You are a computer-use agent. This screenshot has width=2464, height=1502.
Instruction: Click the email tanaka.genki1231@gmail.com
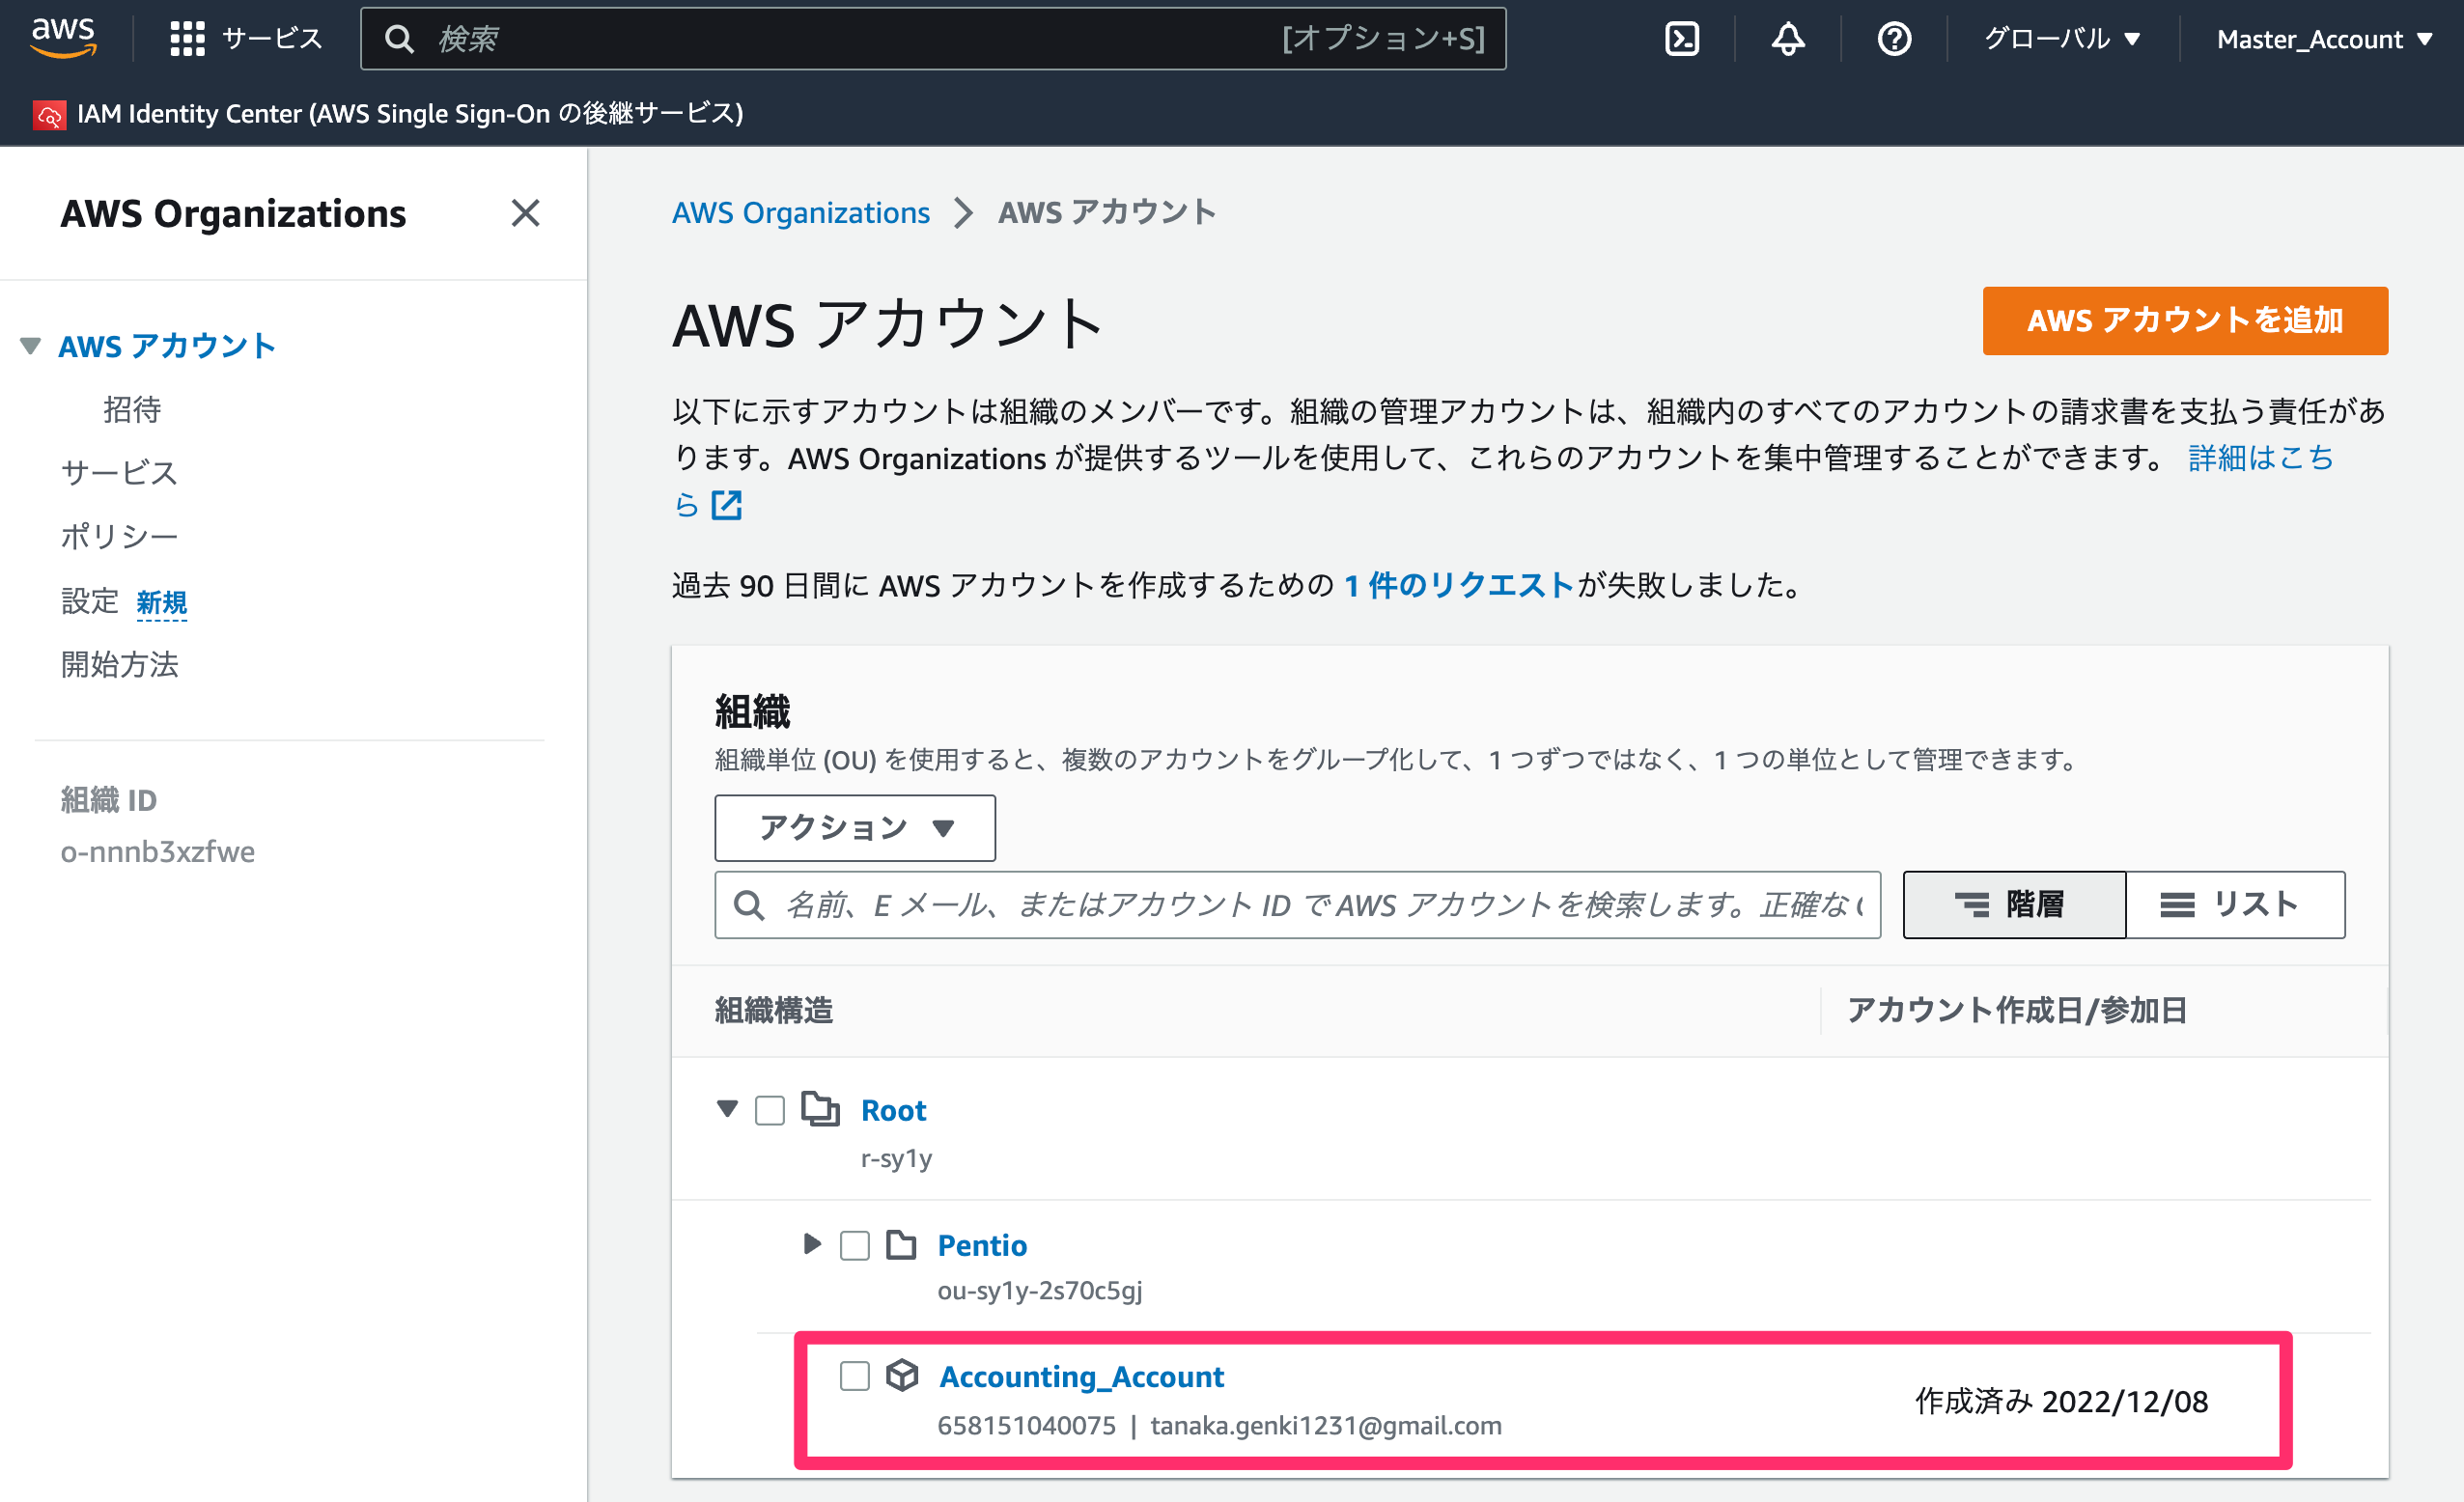[1326, 1425]
